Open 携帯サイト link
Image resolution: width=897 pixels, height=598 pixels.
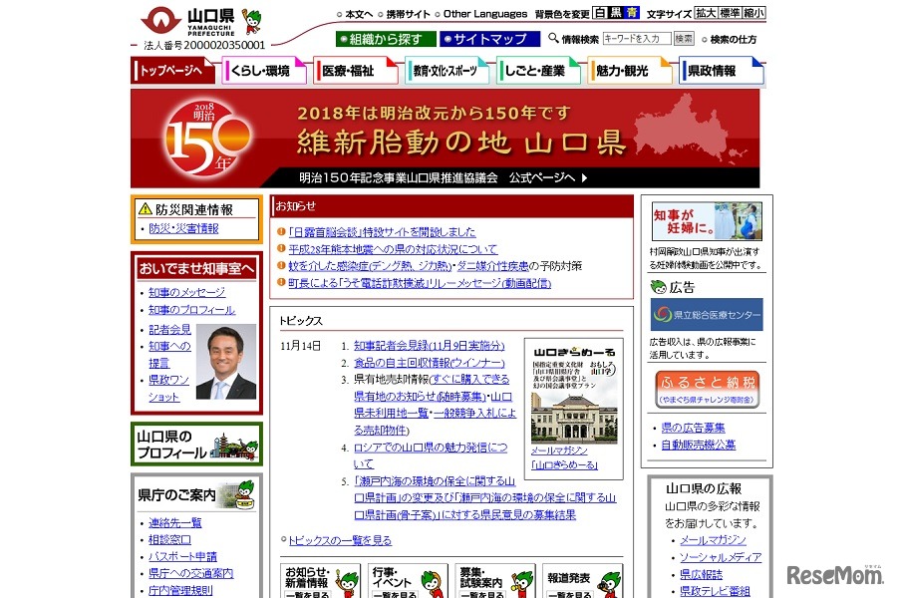(408, 14)
